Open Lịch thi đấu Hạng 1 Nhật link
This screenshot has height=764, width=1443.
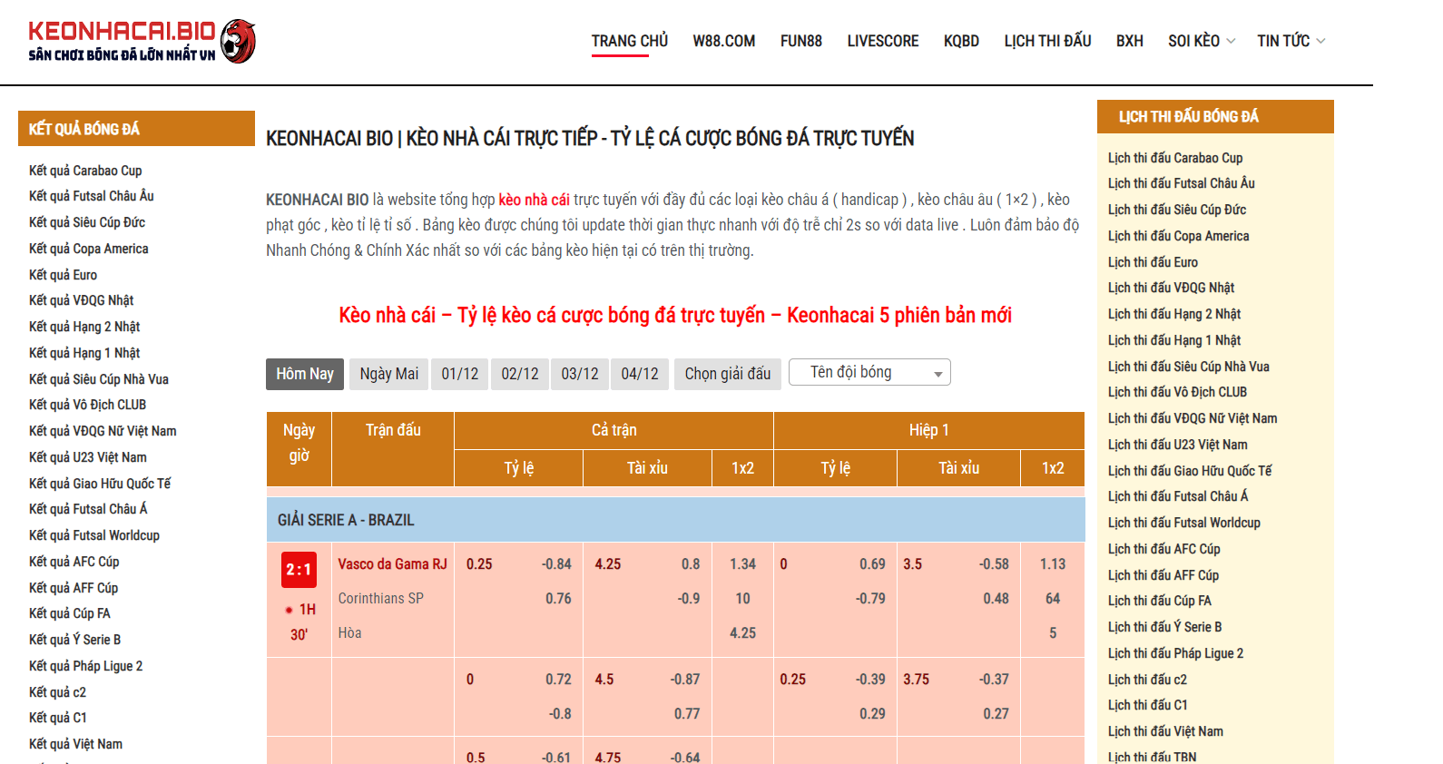(1174, 340)
